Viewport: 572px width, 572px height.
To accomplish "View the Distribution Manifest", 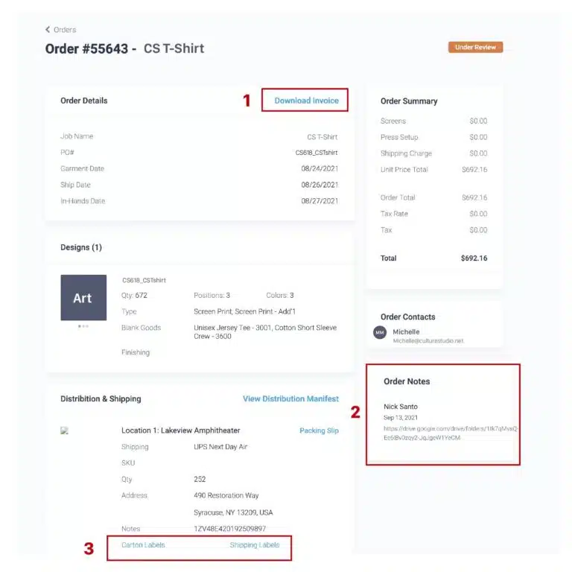I will [x=290, y=398].
